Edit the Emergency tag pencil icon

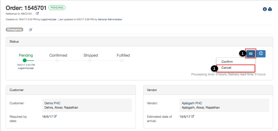click(31, 30)
